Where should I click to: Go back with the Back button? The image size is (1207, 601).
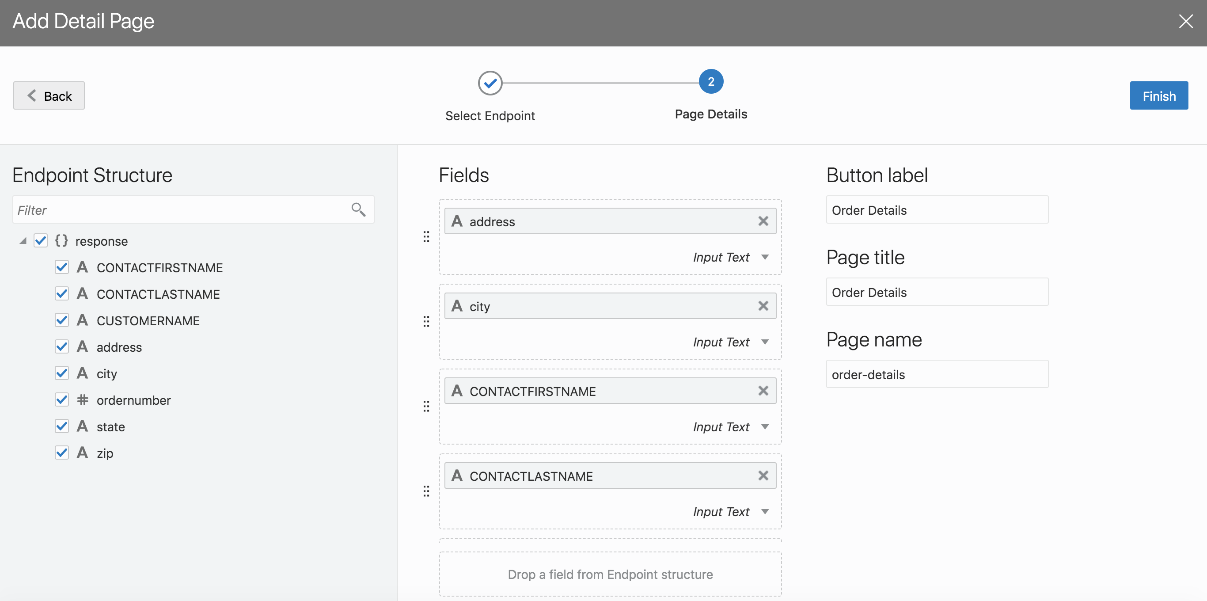pos(49,95)
